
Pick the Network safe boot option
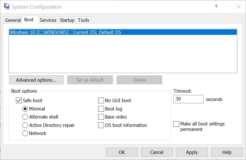coord(25,133)
